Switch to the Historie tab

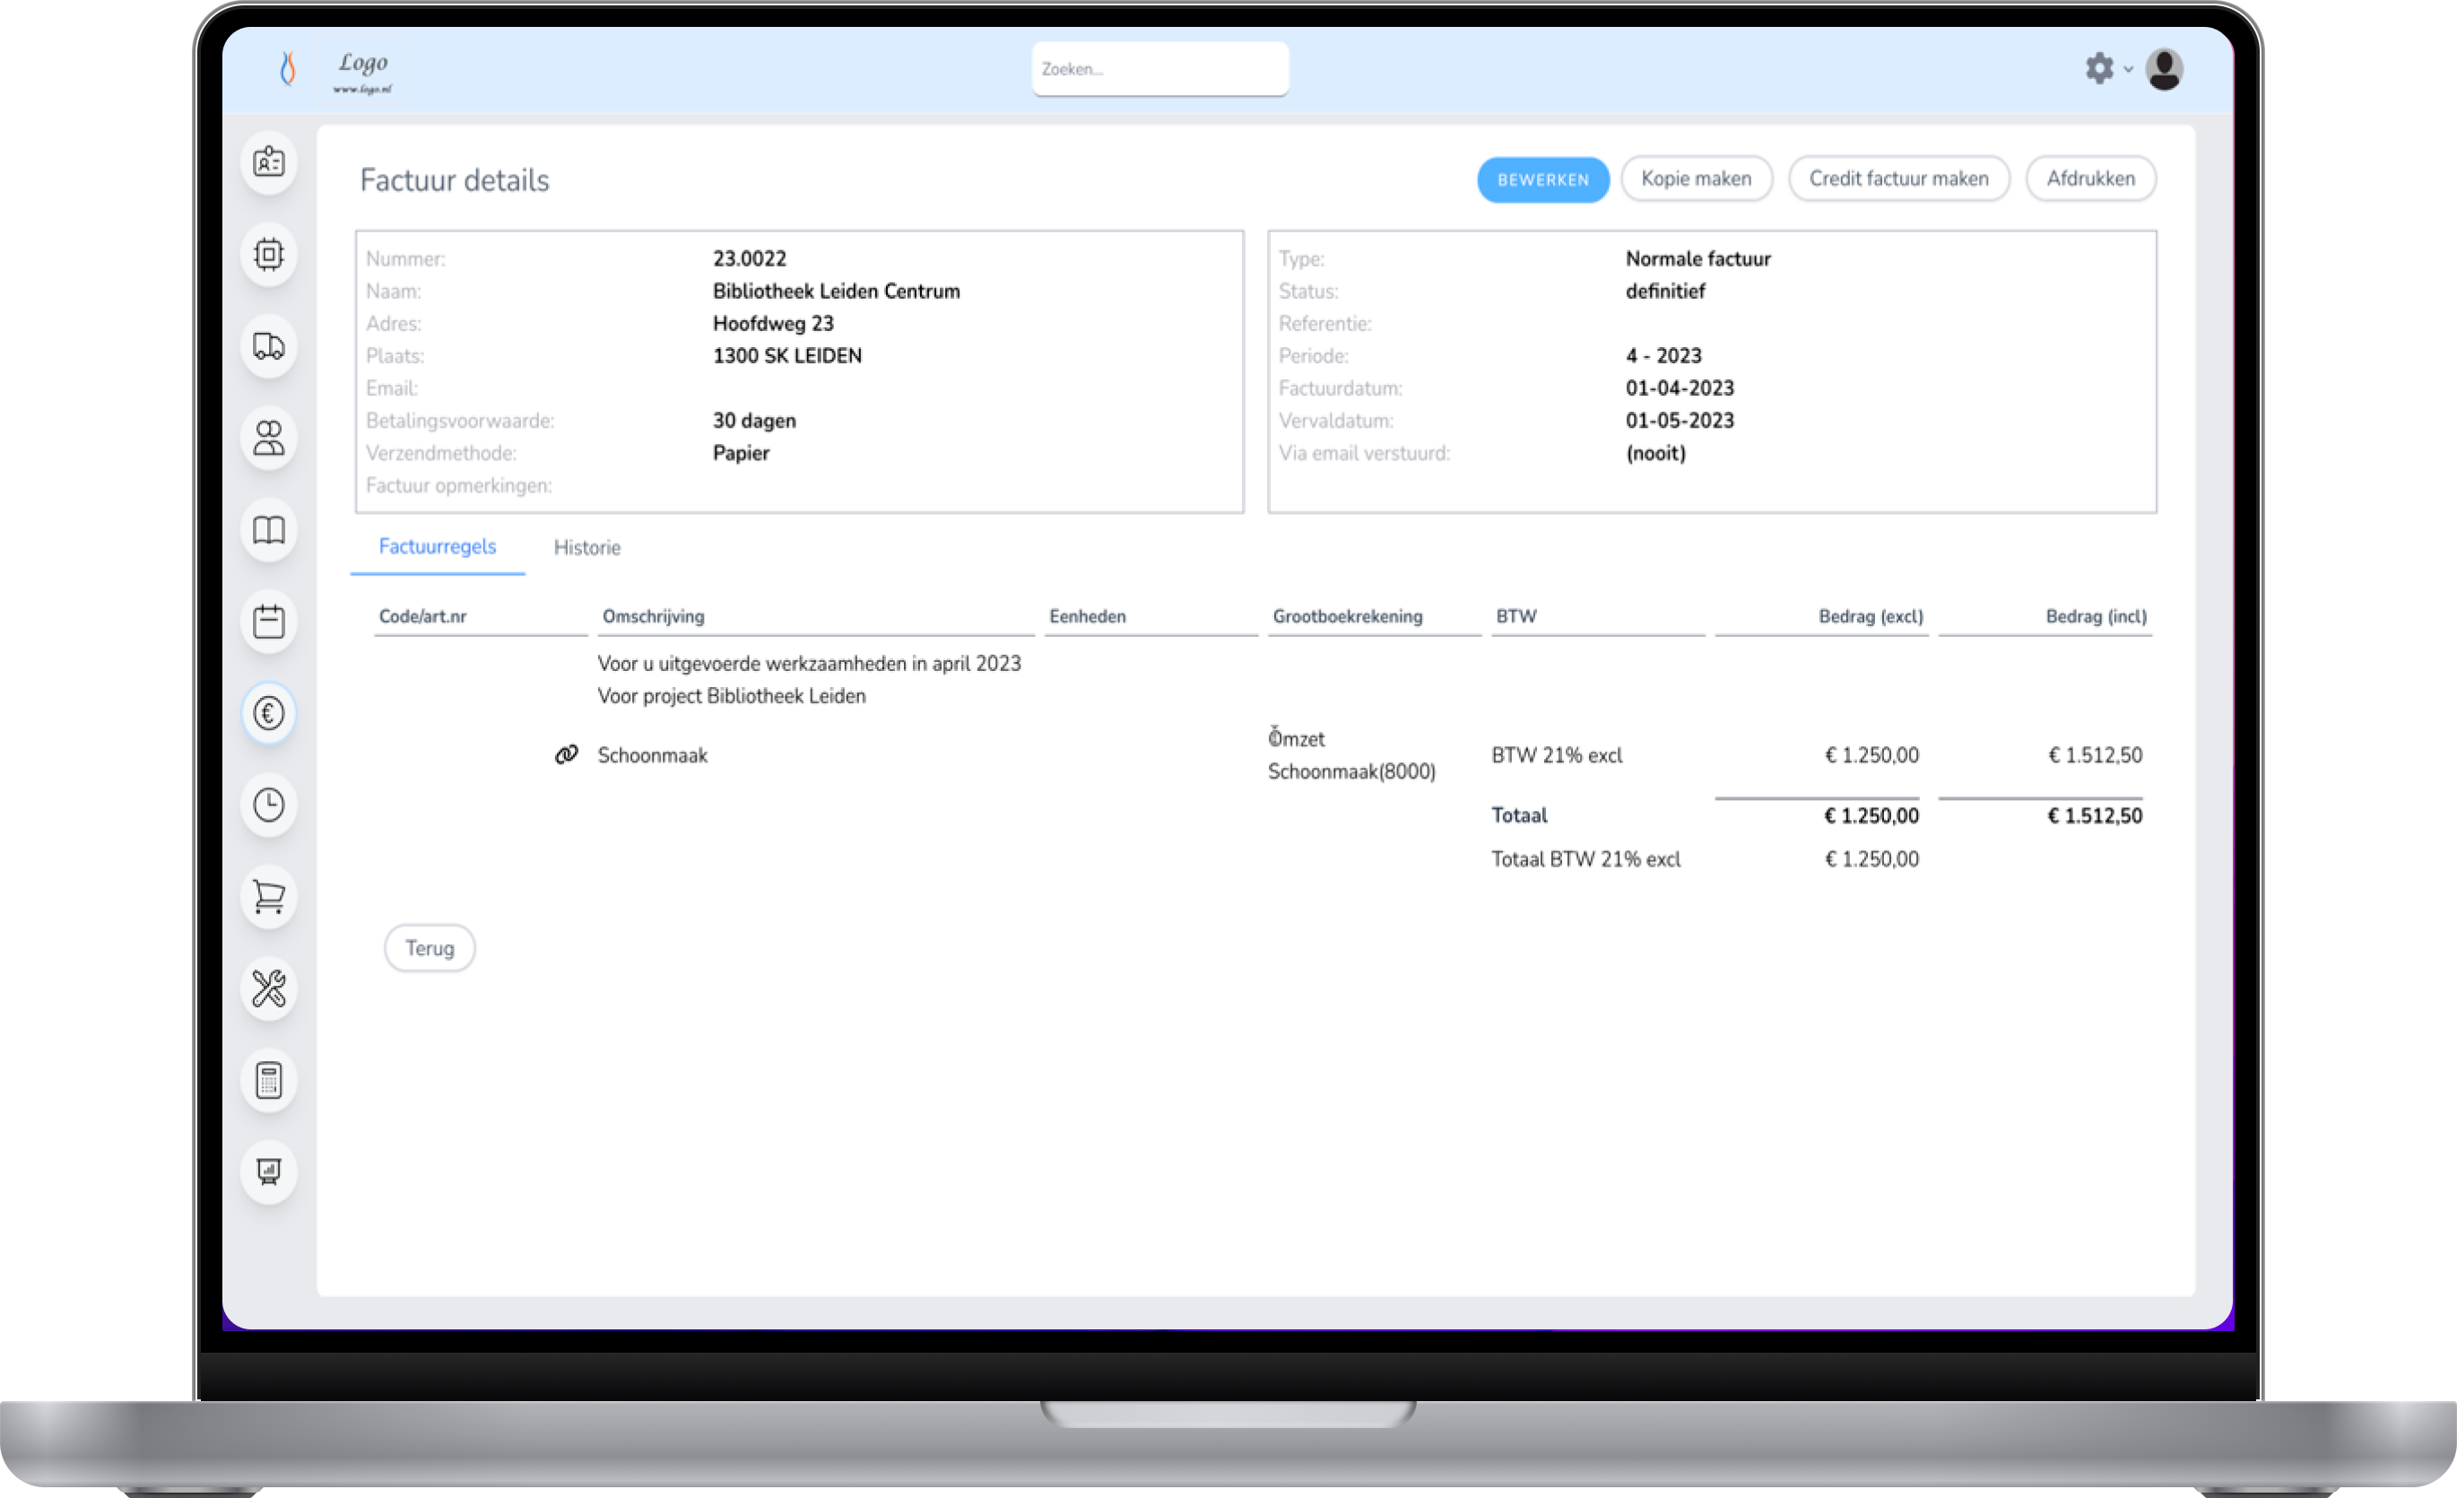tap(586, 547)
